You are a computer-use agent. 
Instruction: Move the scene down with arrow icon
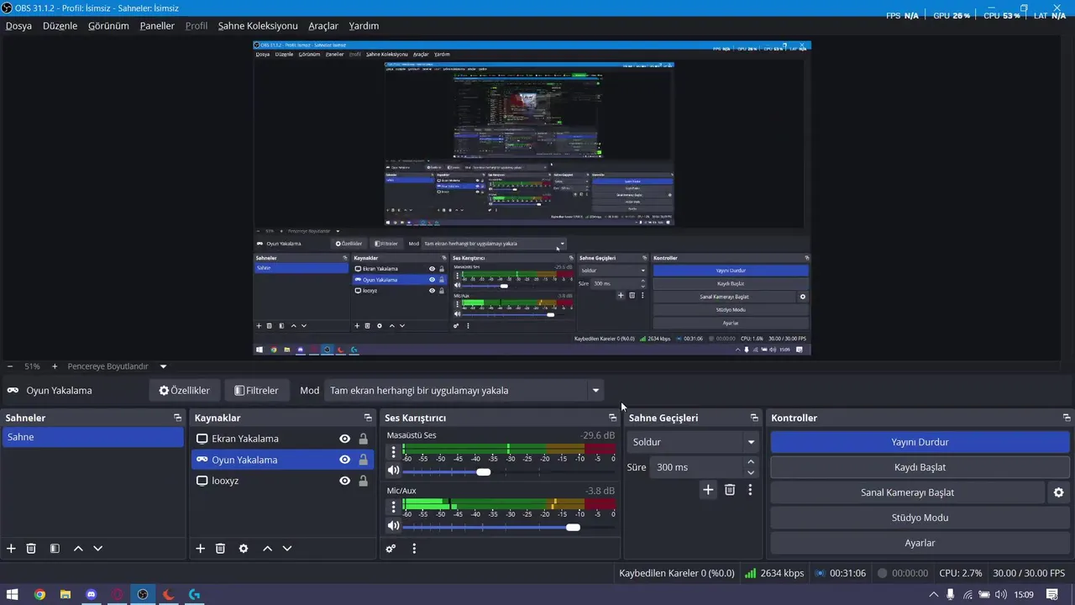click(x=97, y=549)
